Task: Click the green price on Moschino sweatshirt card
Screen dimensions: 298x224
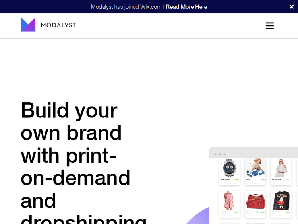Action: [288, 212]
